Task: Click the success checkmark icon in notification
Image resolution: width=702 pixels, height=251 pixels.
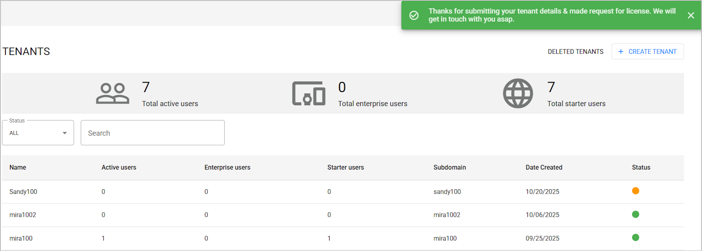Action: (x=414, y=15)
